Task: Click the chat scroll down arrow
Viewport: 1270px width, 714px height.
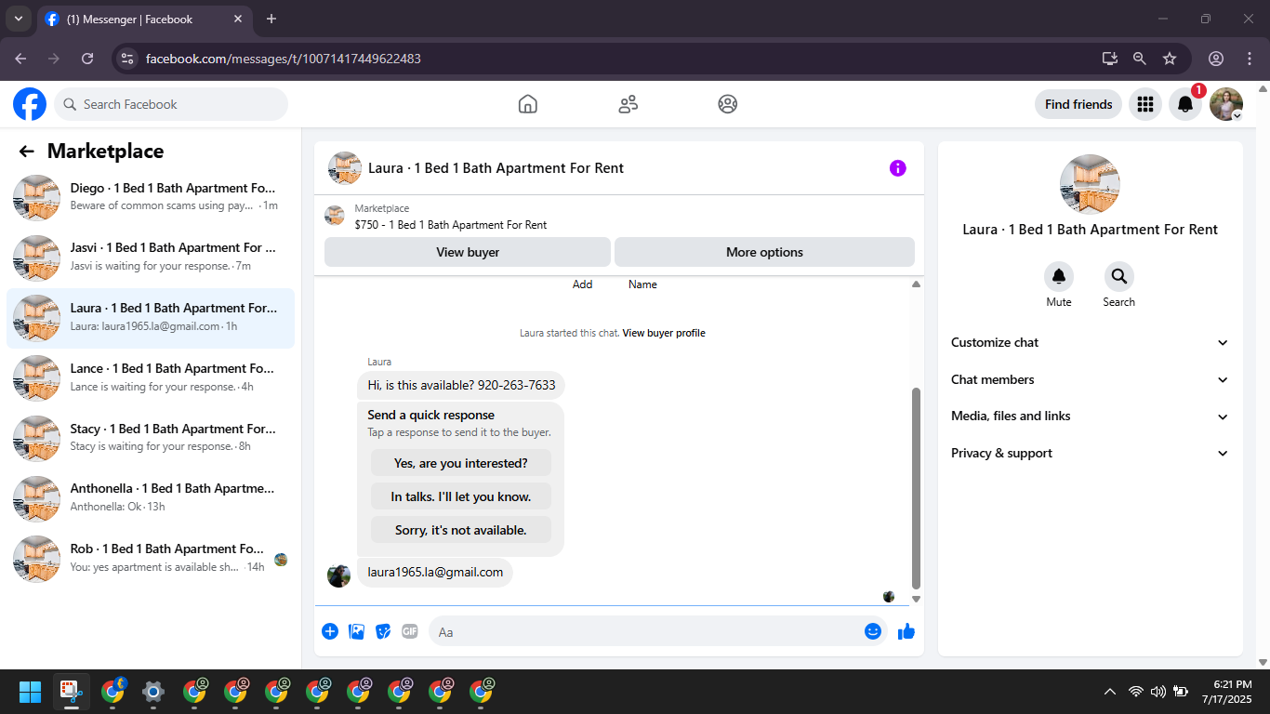Action: (x=916, y=600)
